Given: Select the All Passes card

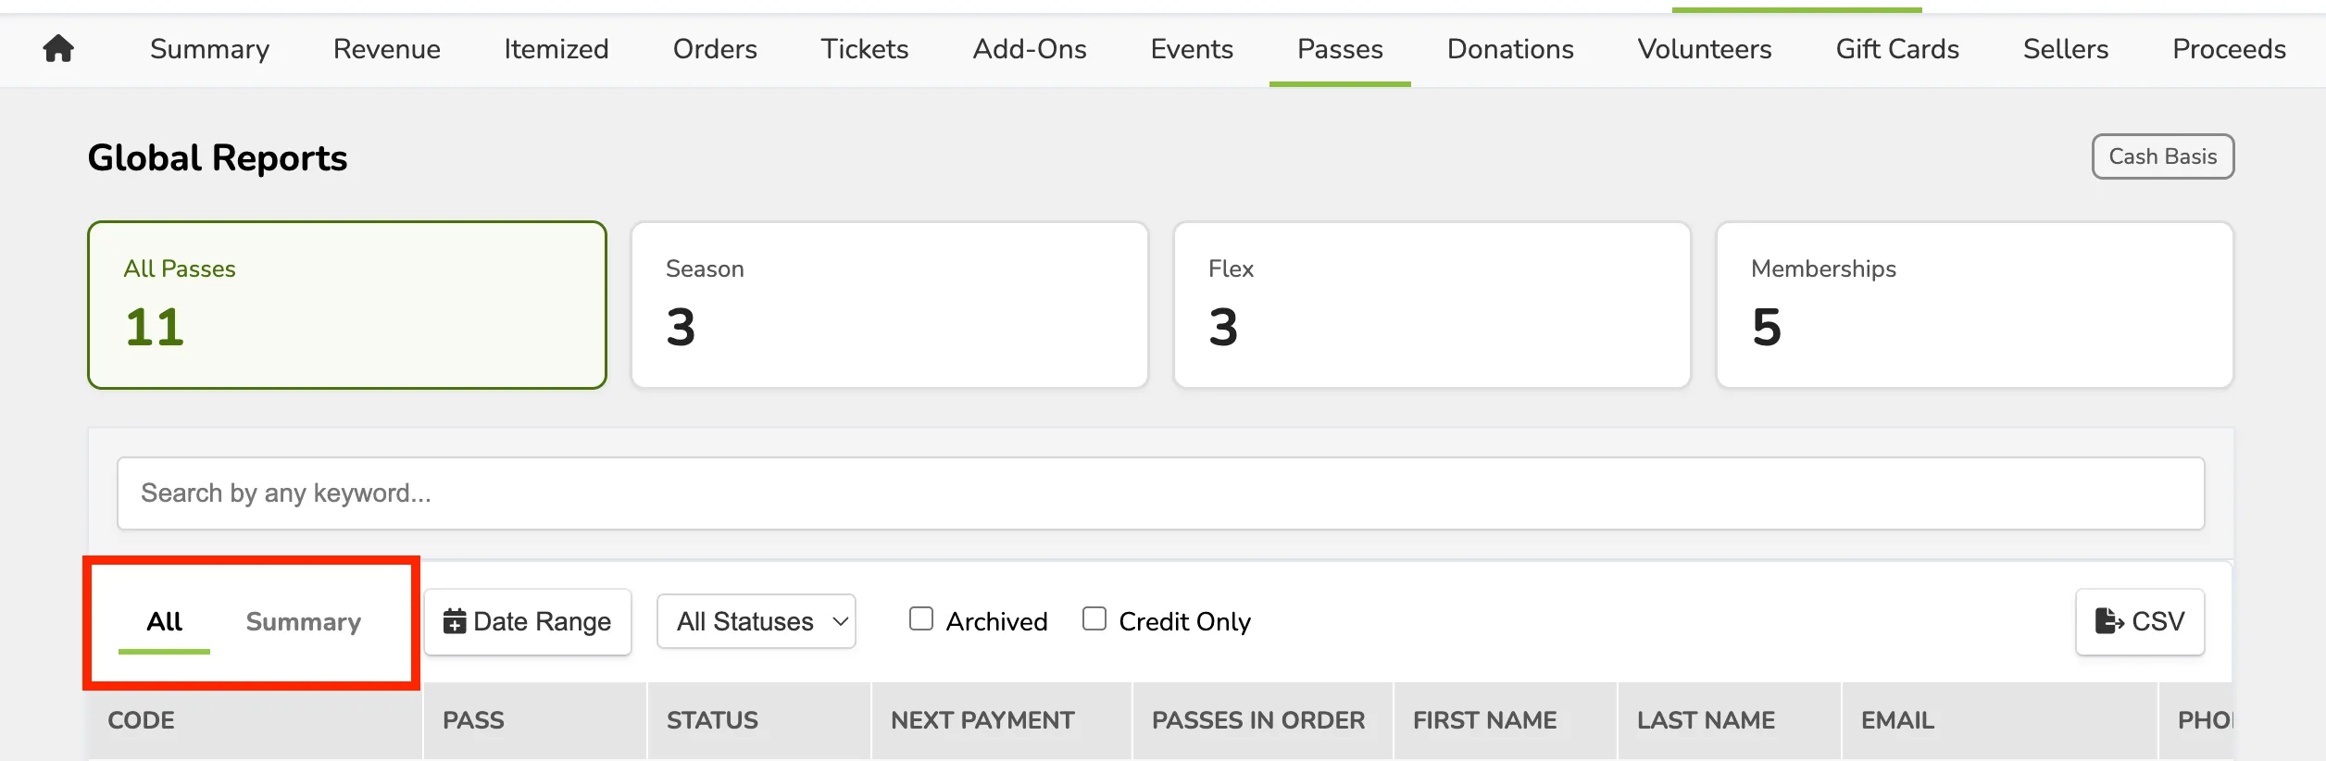Looking at the screenshot, I should click(347, 305).
